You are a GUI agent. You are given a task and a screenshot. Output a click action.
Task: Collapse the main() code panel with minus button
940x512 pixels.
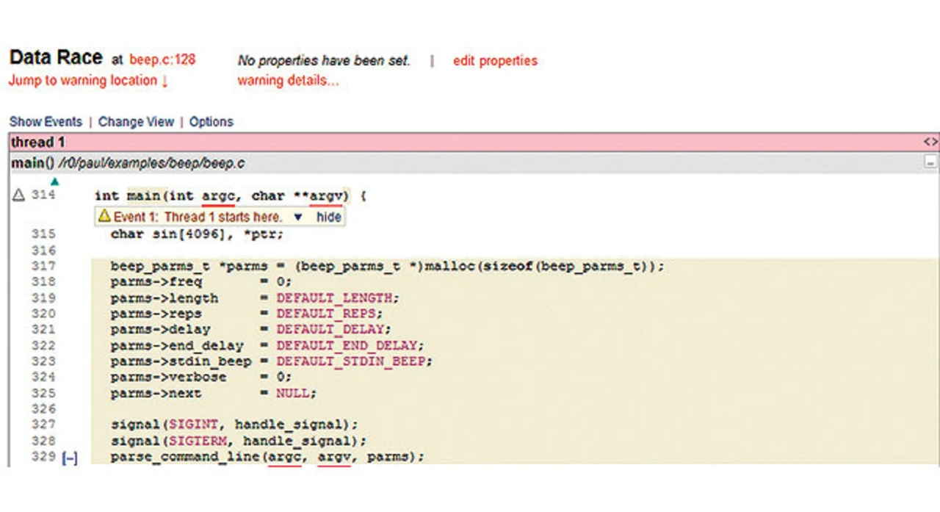click(930, 163)
